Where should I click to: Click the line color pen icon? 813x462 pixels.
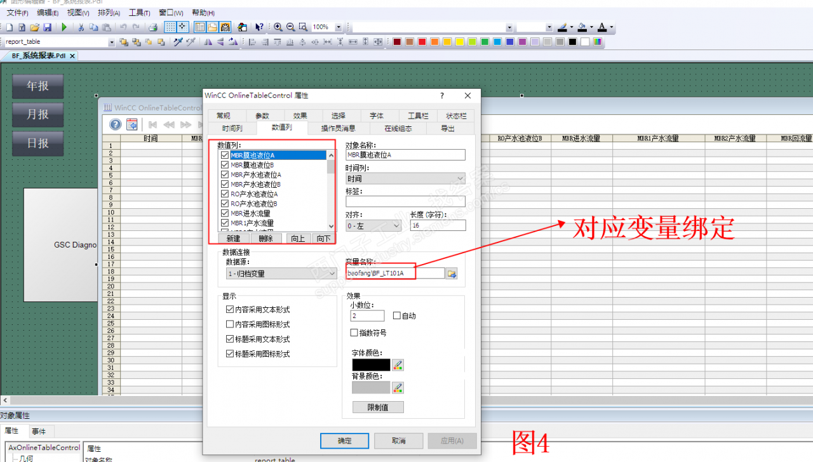562,27
